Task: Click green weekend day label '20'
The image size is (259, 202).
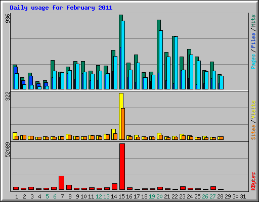Action: click(159, 196)
